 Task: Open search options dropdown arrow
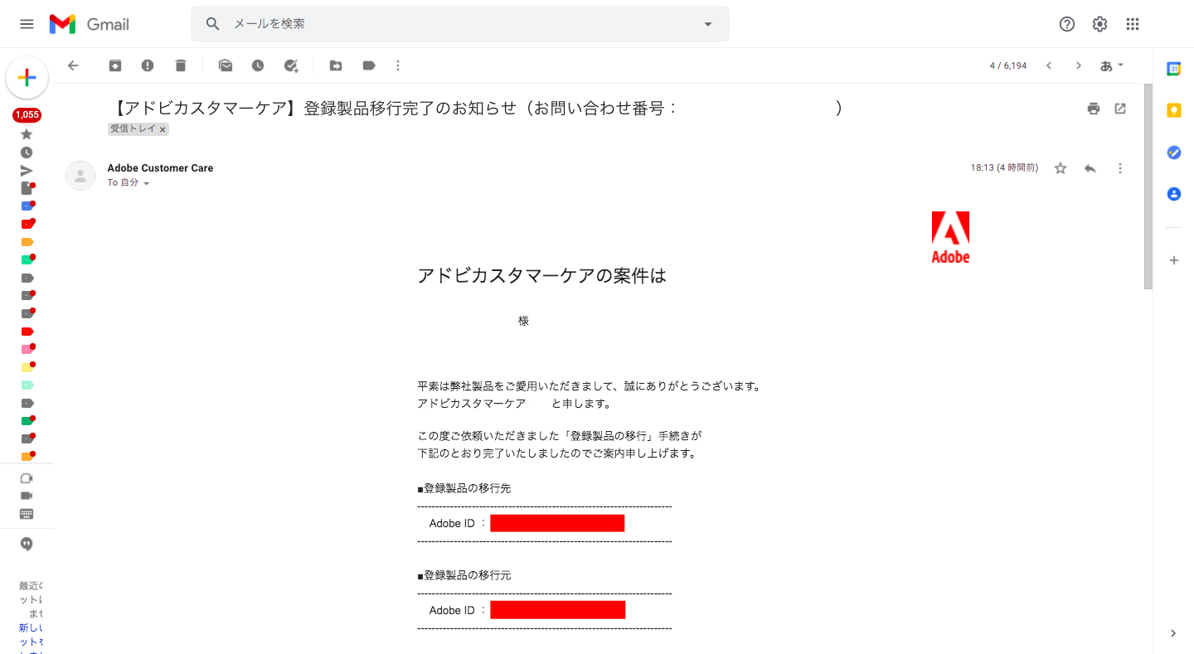coord(708,24)
